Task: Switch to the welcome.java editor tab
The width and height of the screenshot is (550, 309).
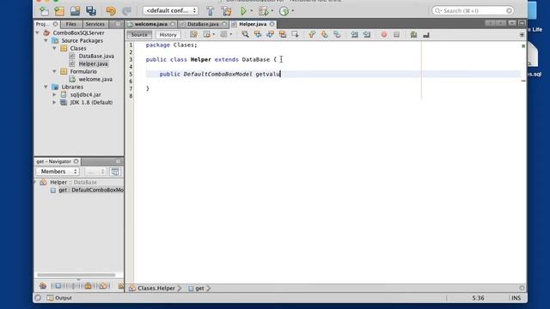Action: pos(151,24)
